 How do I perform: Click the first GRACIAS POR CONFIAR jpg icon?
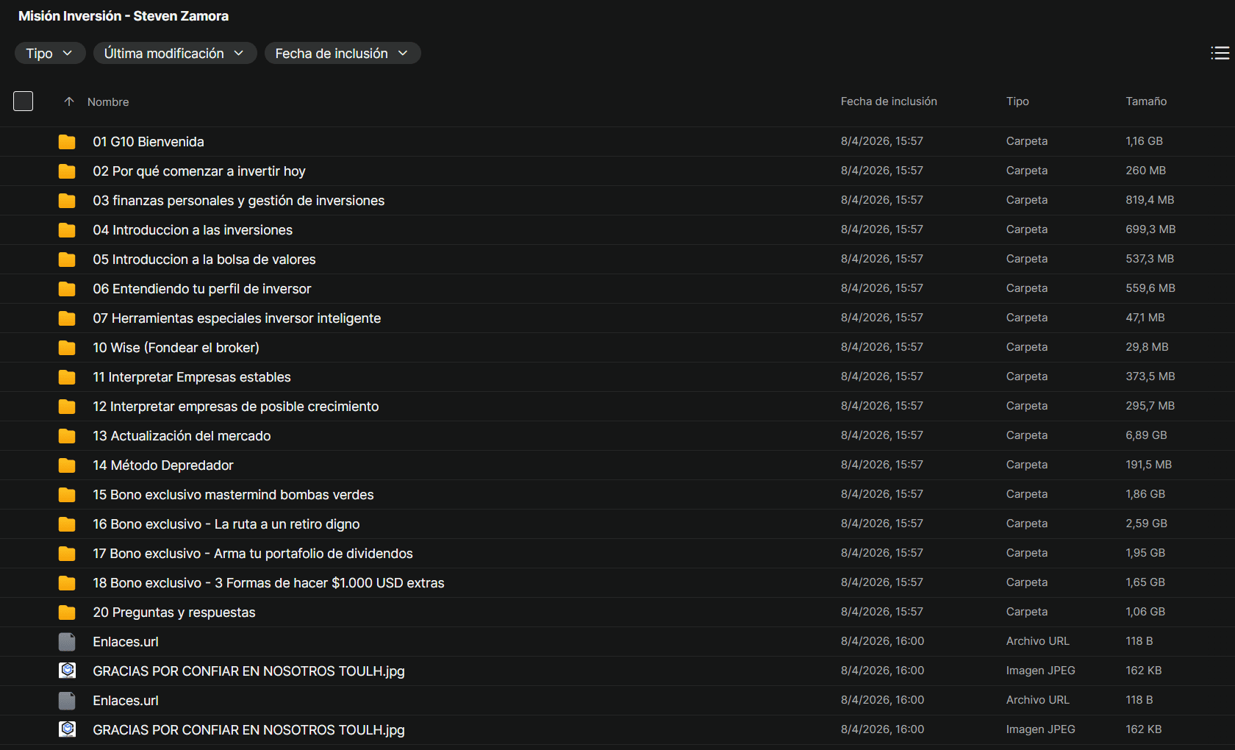click(67, 671)
